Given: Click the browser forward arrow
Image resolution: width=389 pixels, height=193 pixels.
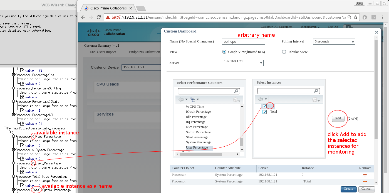Looking at the screenshot, I should (x=91, y=17).
